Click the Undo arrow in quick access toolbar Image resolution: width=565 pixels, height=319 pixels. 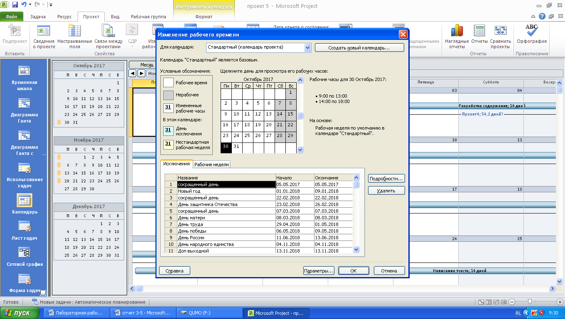[24, 5]
